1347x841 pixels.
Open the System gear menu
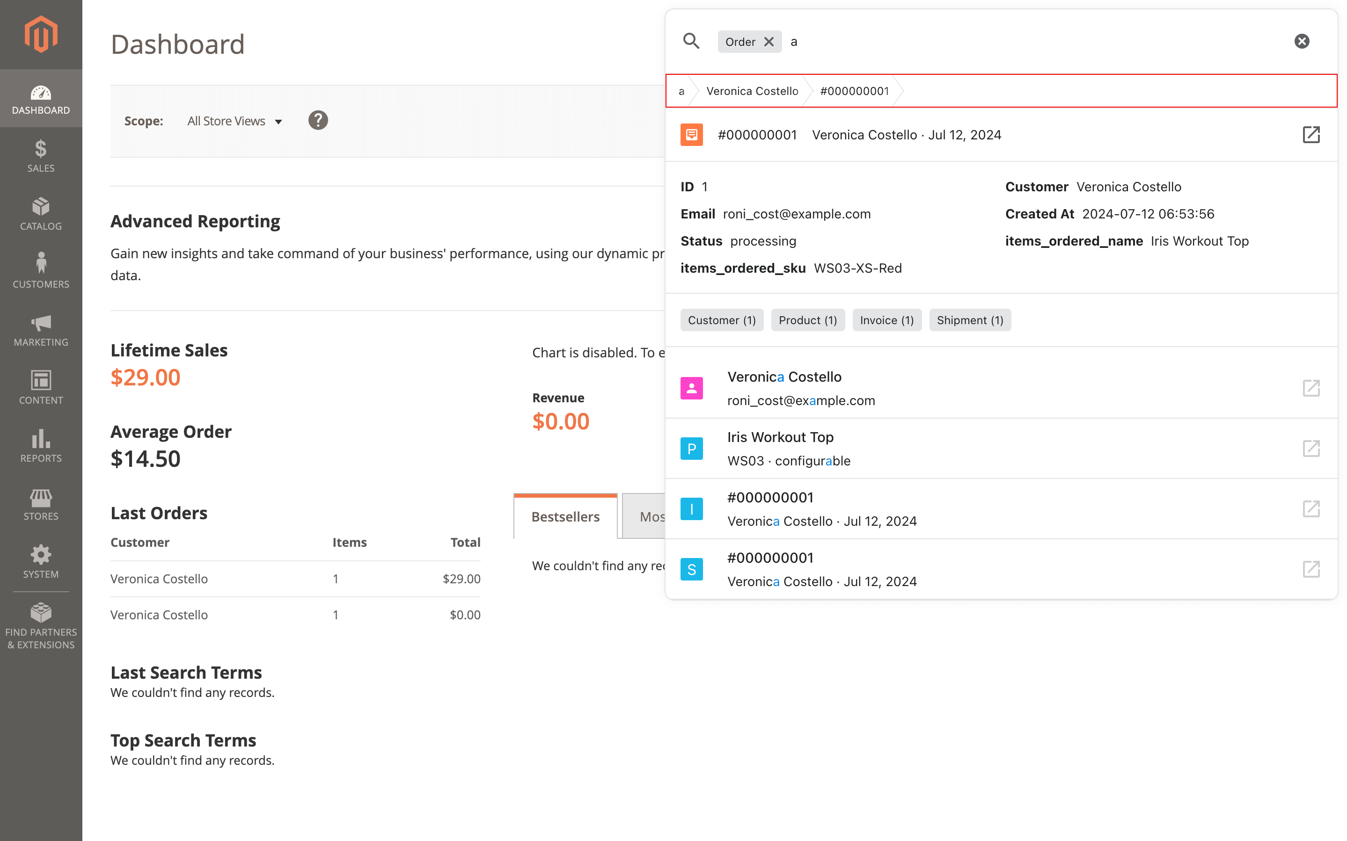pos(41,562)
